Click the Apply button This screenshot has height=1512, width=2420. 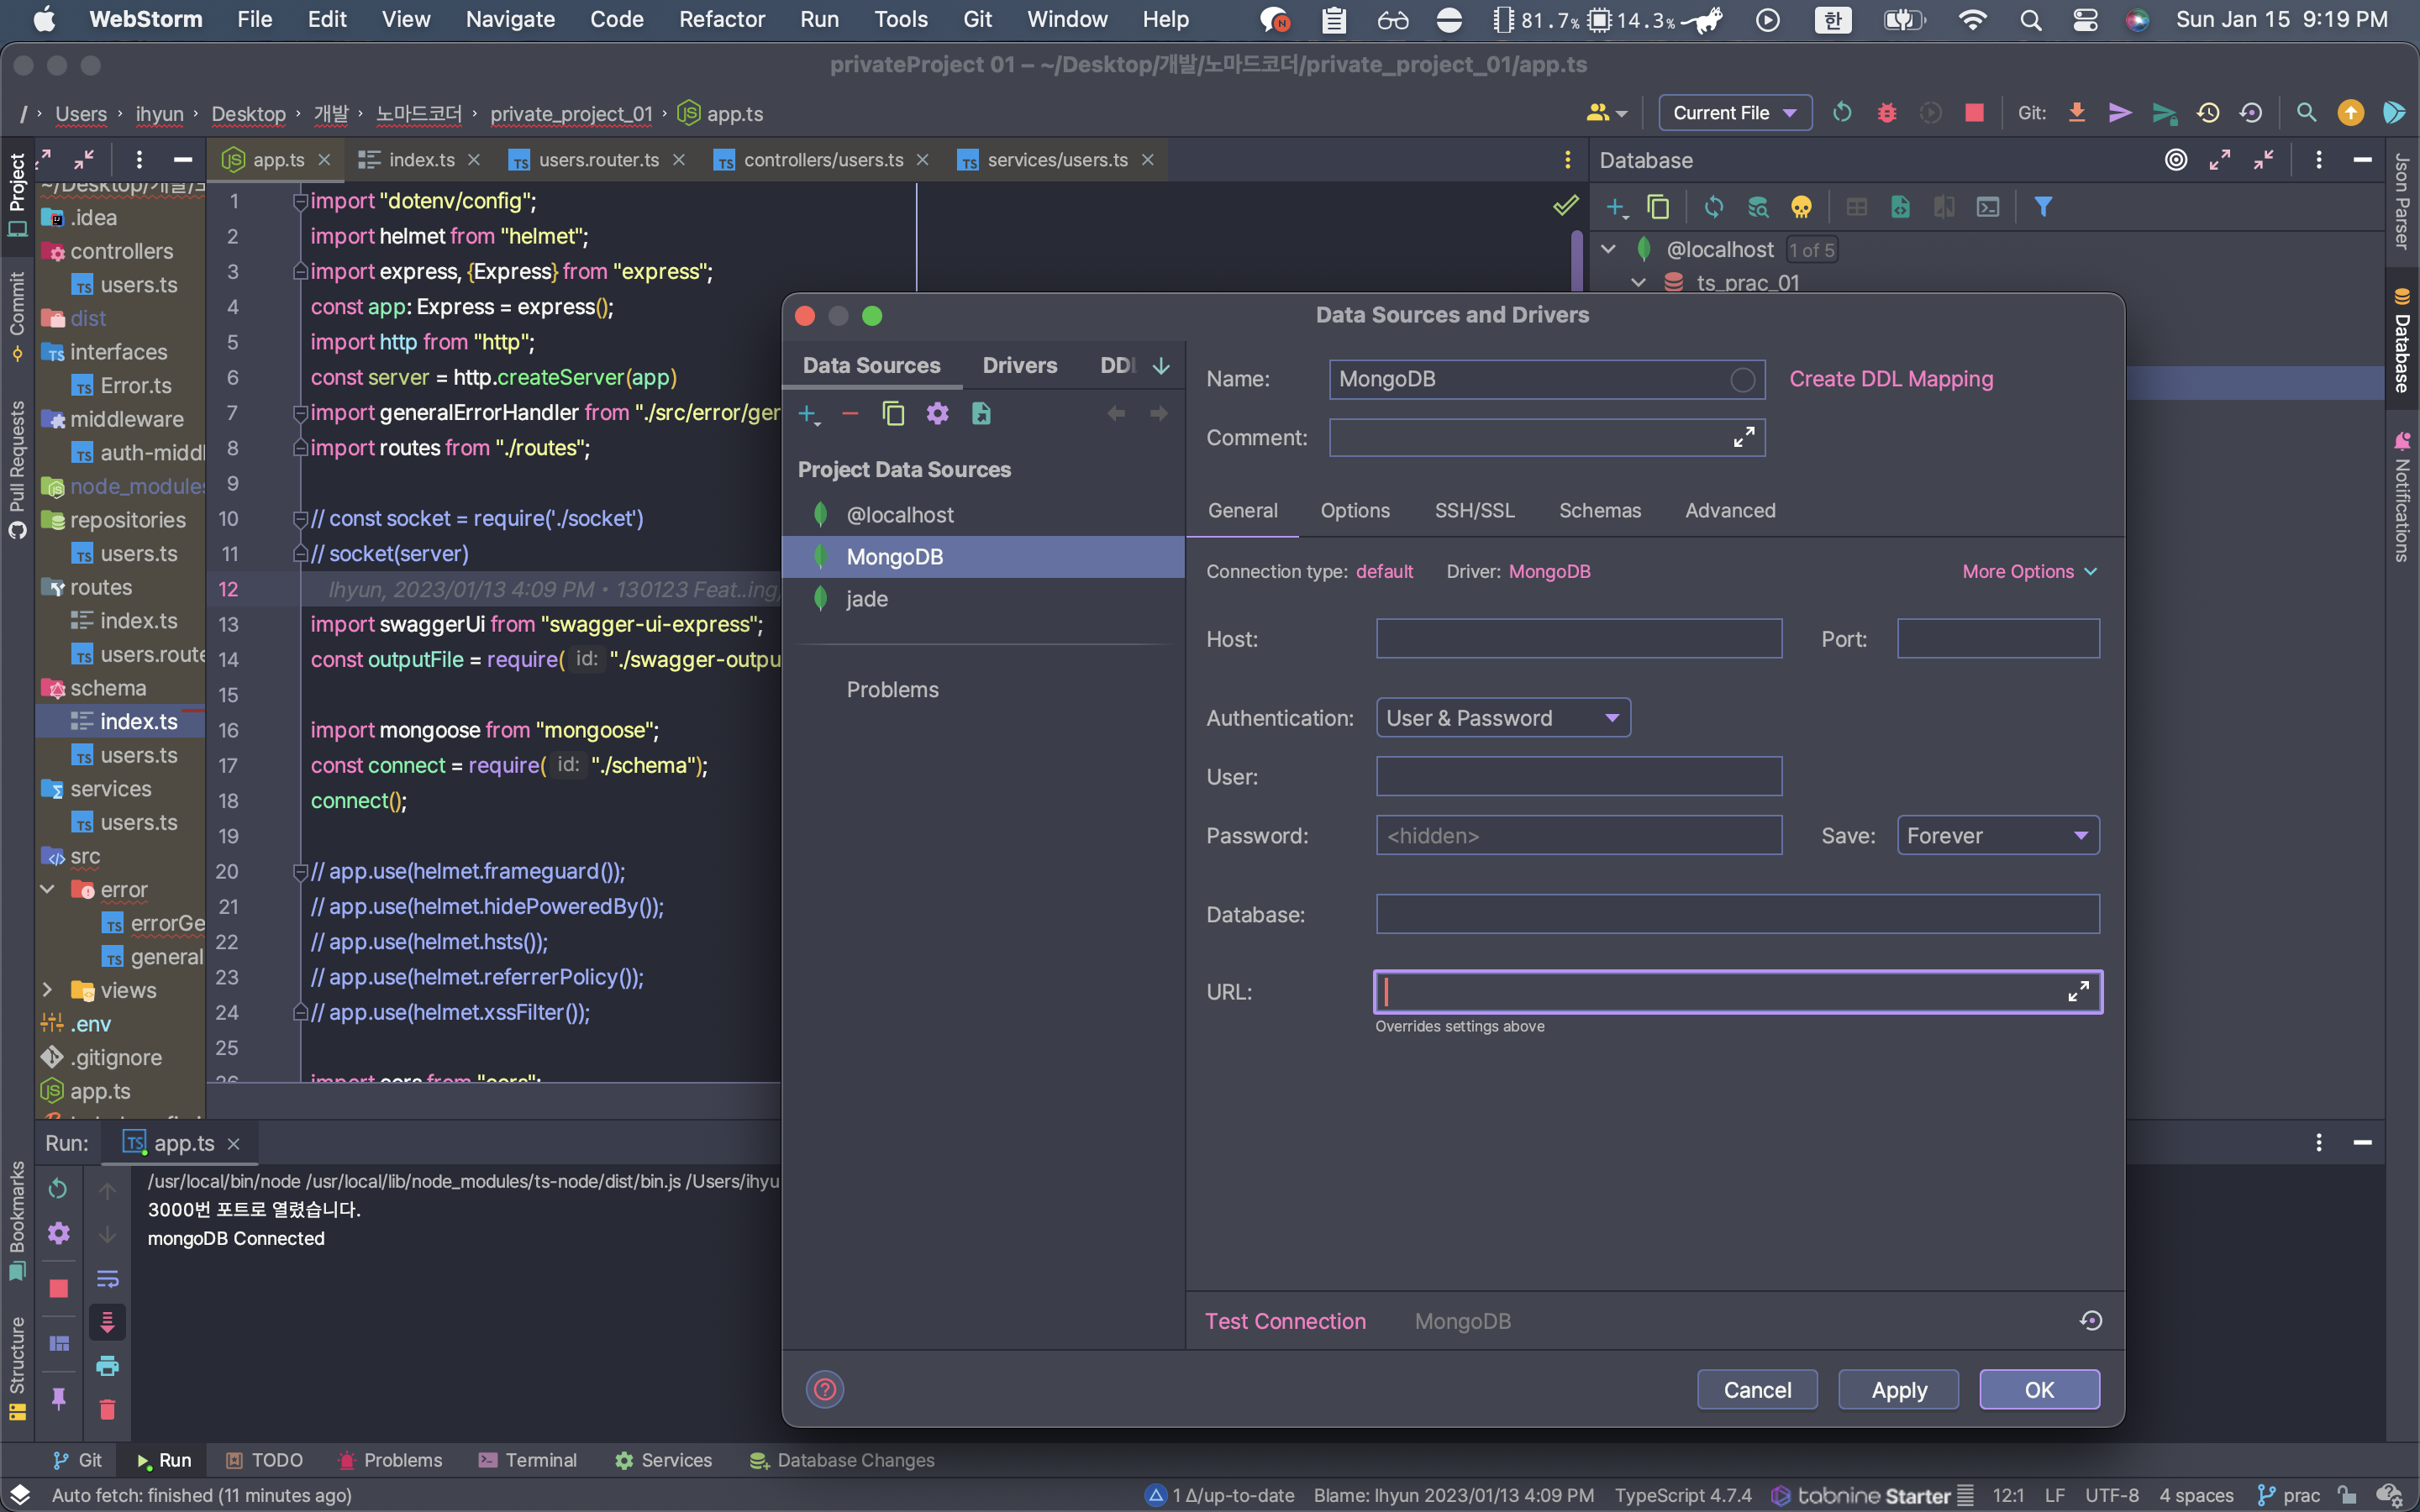1898,1390
